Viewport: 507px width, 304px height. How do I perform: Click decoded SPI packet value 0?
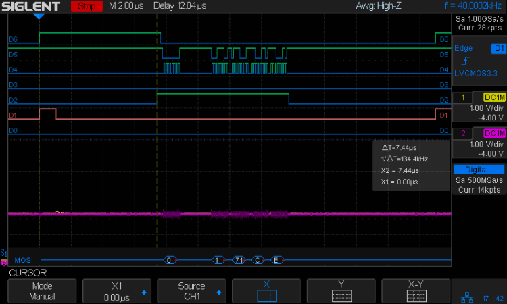point(170,260)
